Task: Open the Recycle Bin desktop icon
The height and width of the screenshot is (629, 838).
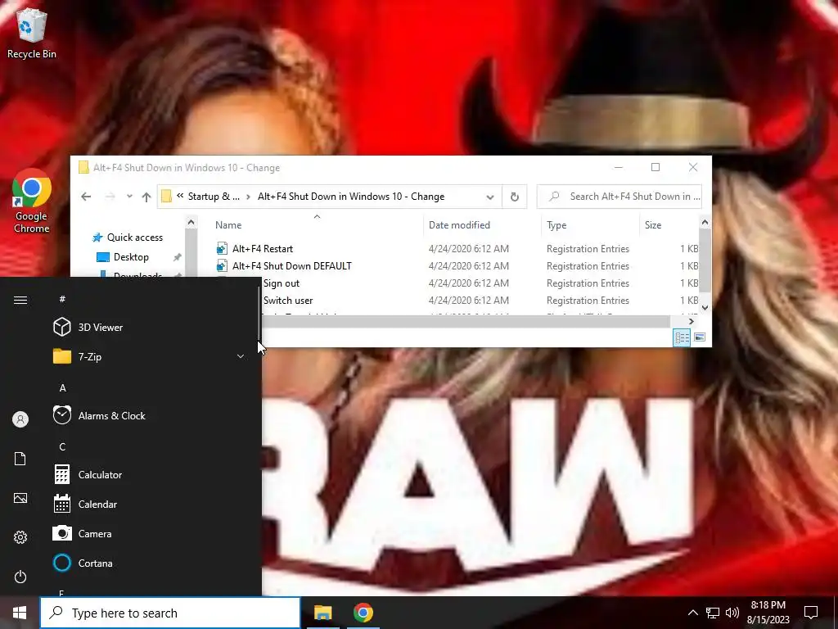Action: [x=32, y=33]
